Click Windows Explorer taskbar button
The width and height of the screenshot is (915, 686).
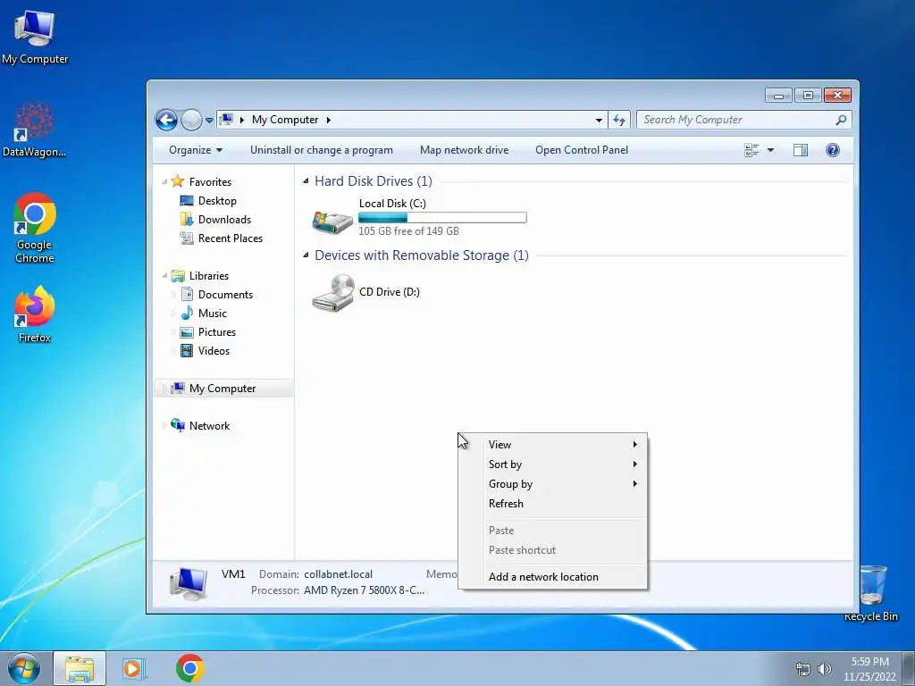pyautogui.click(x=80, y=668)
